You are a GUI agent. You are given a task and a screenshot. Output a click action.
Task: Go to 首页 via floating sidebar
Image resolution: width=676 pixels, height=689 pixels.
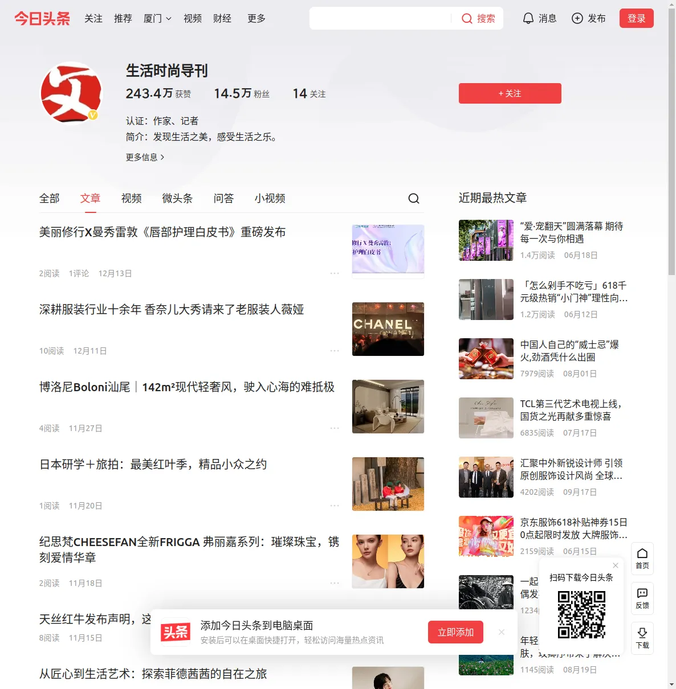click(642, 559)
